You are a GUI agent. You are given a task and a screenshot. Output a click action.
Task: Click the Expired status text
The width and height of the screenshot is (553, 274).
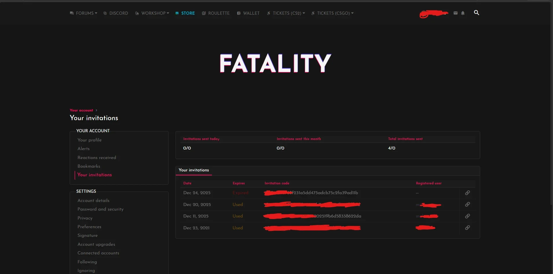point(241,193)
